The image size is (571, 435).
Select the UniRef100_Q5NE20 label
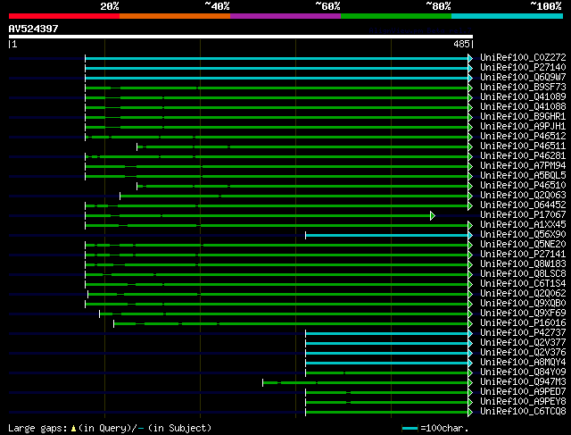(x=523, y=245)
